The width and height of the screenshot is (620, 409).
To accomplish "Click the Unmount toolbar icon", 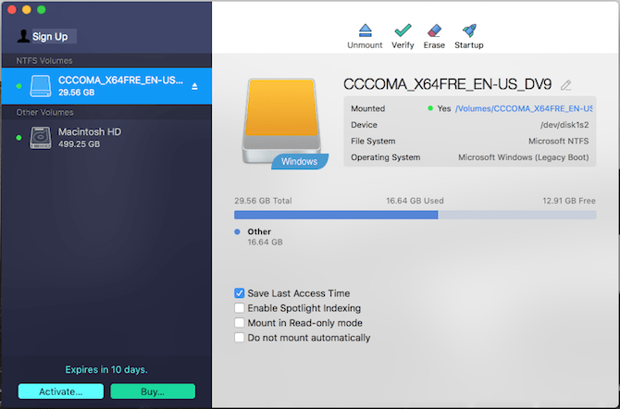I will coord(365,31).
